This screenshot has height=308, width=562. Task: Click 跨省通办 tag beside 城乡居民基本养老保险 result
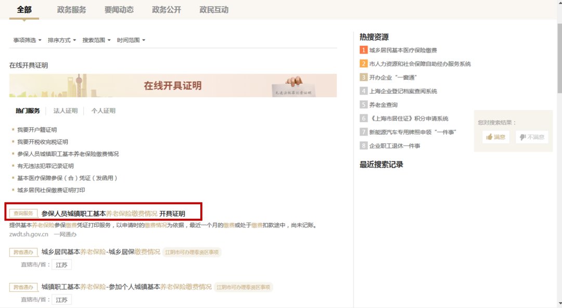(23, 252)
